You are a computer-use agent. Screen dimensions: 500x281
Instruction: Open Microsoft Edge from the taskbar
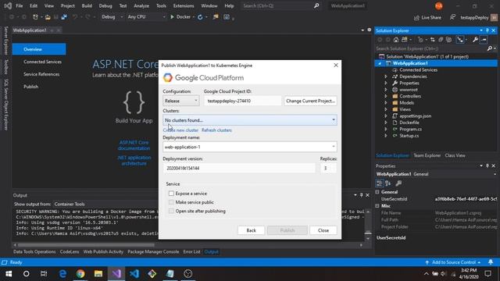click(62, 274)
